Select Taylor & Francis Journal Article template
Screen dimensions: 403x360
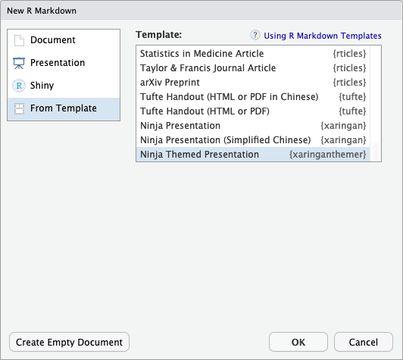(253, 68)
